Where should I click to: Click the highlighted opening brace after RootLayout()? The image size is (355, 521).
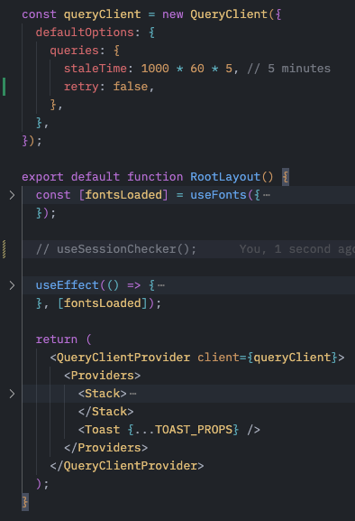[x=285, y=177]
